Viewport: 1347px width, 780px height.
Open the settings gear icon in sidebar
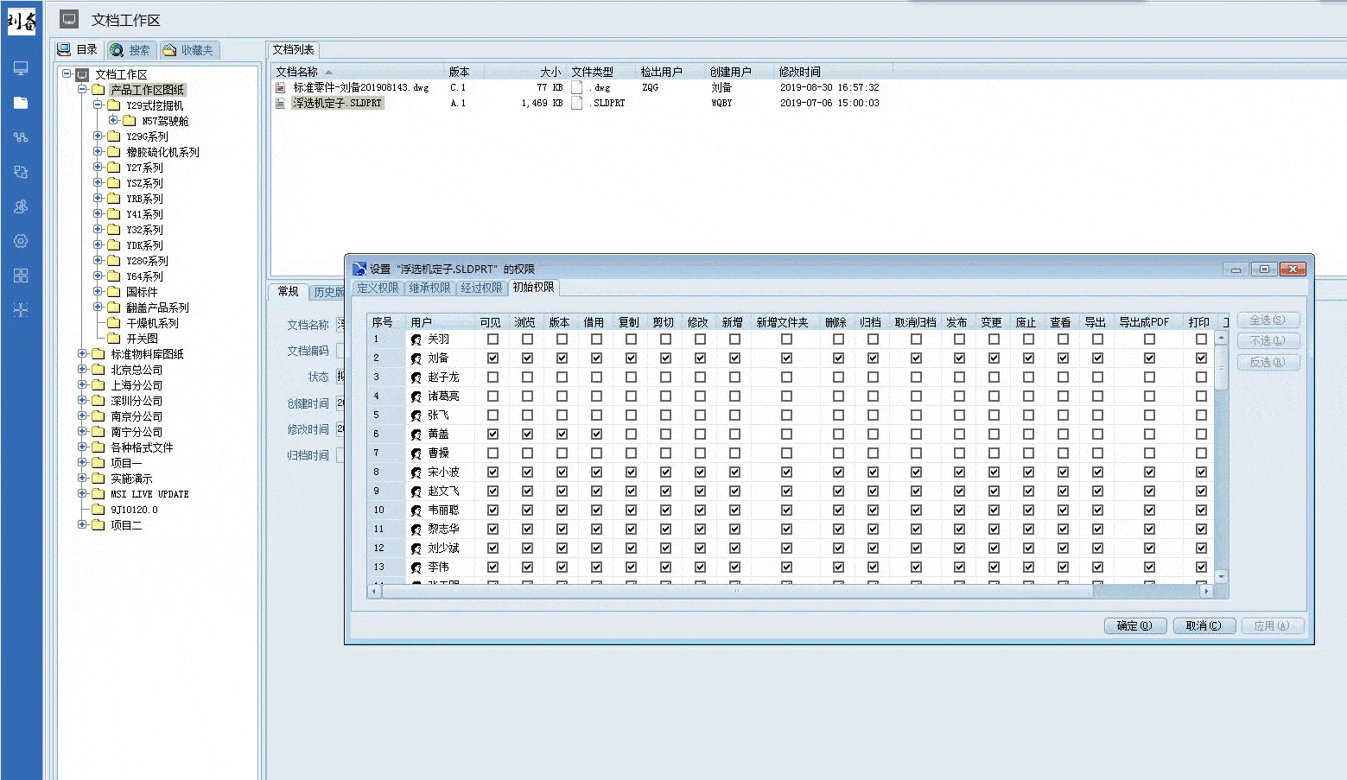point(21,241)
